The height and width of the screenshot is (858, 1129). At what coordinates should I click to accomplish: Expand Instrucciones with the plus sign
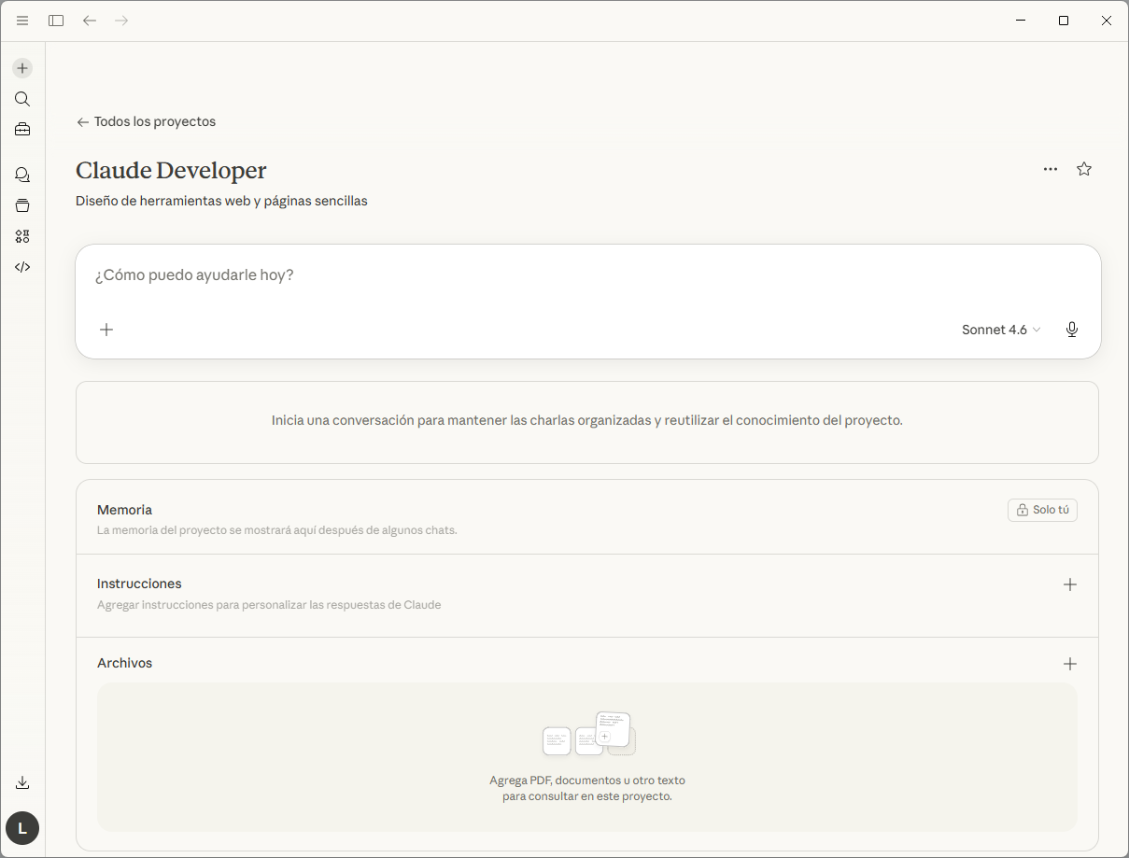1070,584
